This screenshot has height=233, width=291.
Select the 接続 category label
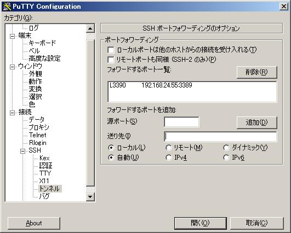coord(25,112)
